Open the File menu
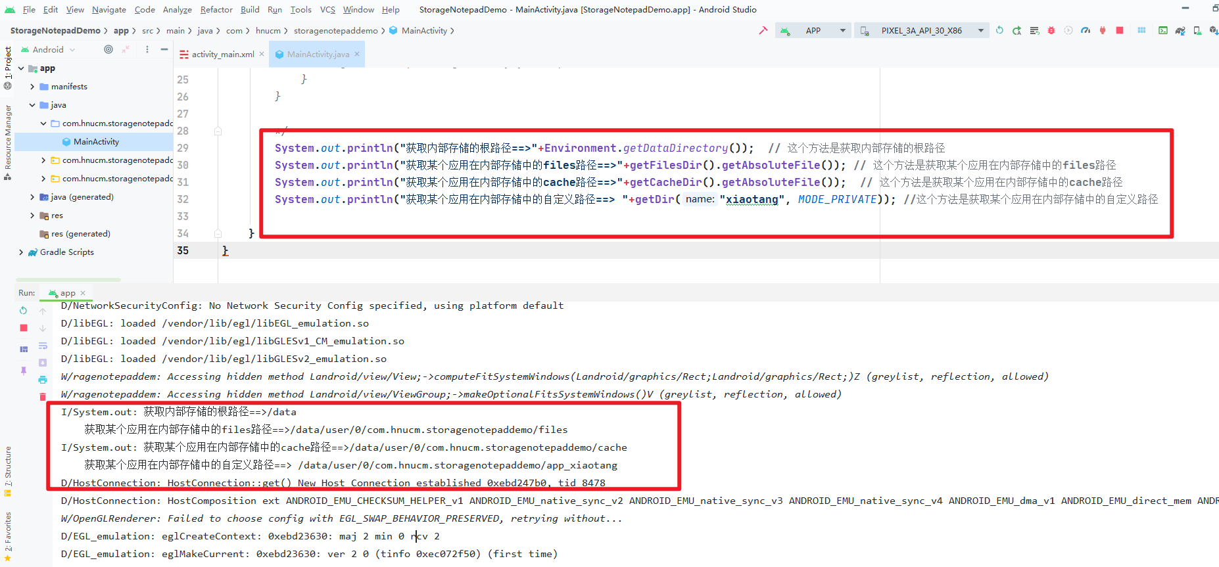 click(29, 9)
